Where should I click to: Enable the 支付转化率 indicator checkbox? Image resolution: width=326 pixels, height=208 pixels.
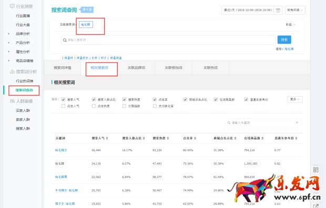(x=155, y=106)
